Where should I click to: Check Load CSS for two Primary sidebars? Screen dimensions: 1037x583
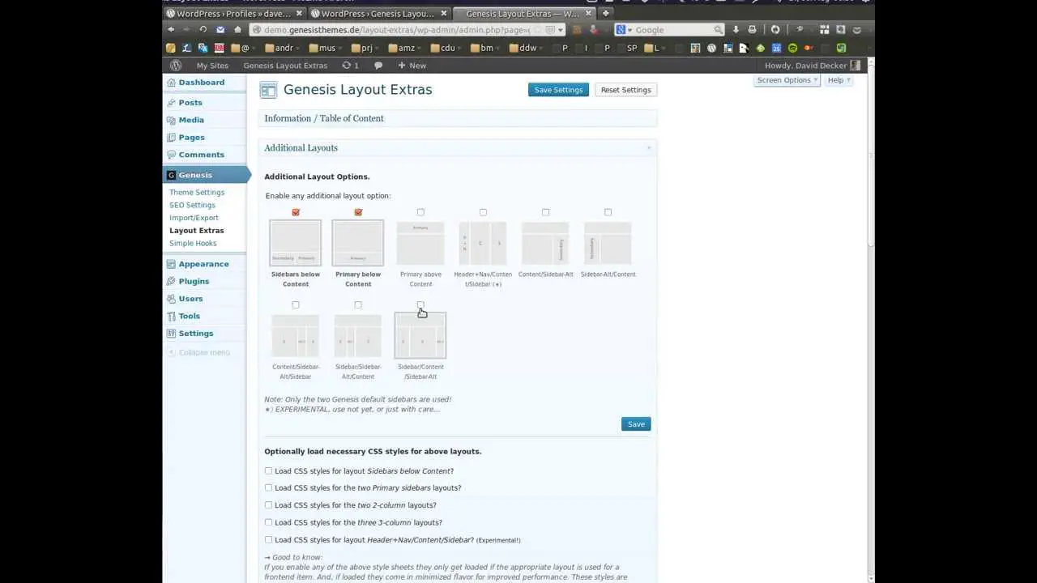click(x=268, y=487)
